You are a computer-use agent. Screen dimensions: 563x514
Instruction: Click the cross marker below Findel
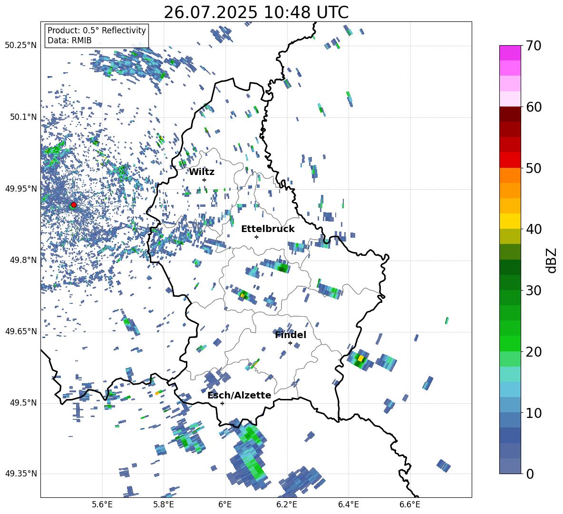[x=290, y=343]
